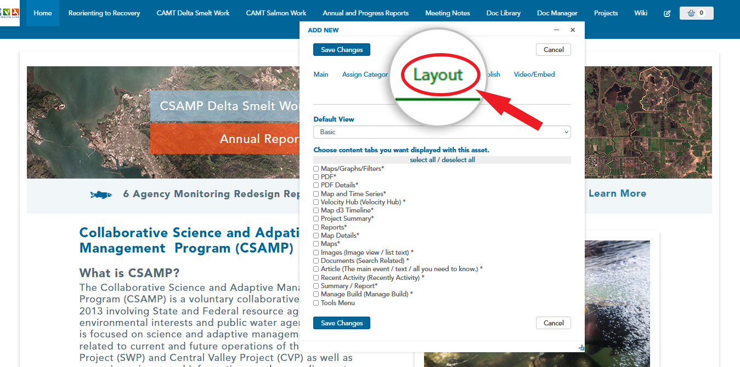Image resolution: width=740 pixels, height=367 pixels.
Task: Go to the Home nav item
Action: coord(43,13)
